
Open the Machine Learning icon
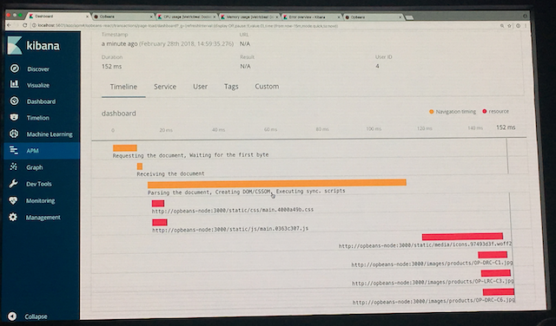14,134
